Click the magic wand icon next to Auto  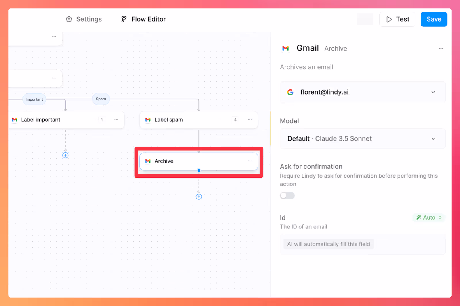point(419,218)
